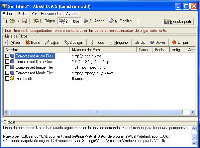This screenshot has width=200, height=148.
Task: Enable the Compressed Audio Files checkbox
Action: coord(7,56)
